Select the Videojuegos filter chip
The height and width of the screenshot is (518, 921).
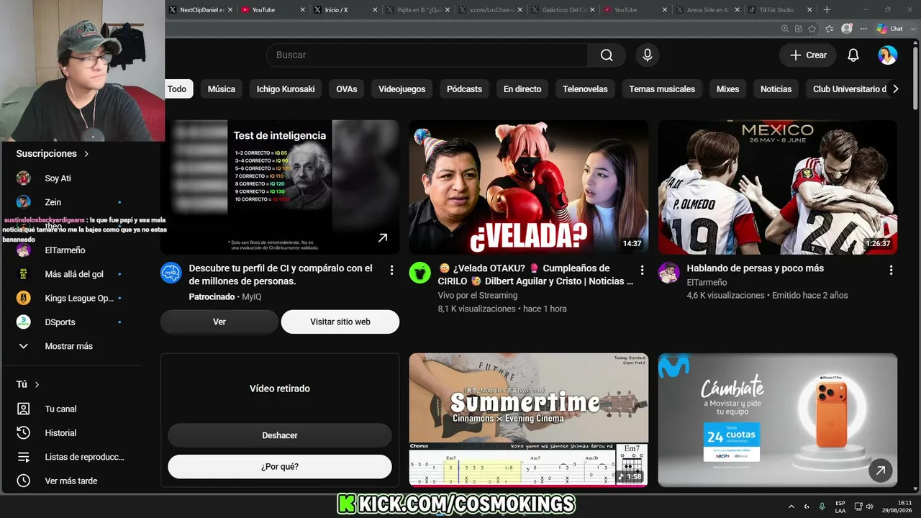click(402, 89)
